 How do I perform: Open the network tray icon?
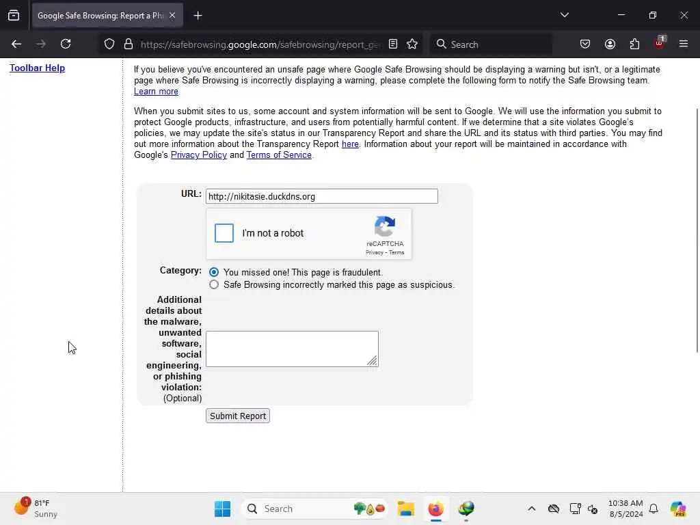(x=576, y=509)
